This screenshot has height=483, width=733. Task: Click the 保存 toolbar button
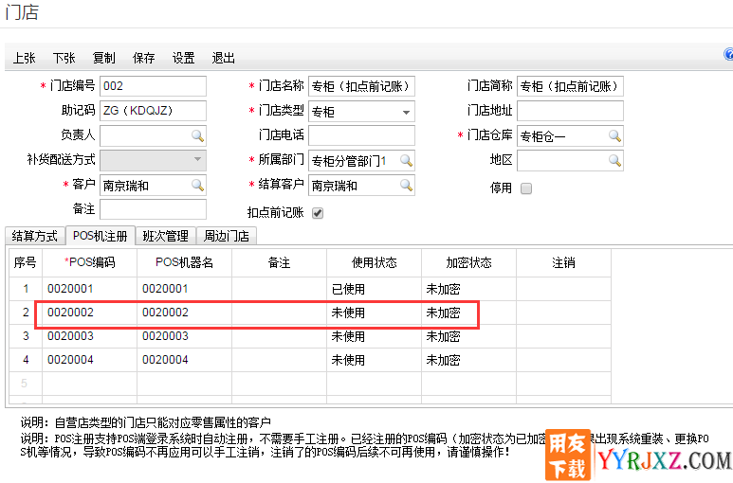click(143, 58)
